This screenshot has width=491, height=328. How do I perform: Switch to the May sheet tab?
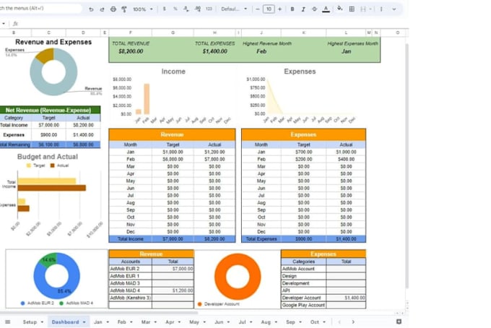click(x=194, y=321)
